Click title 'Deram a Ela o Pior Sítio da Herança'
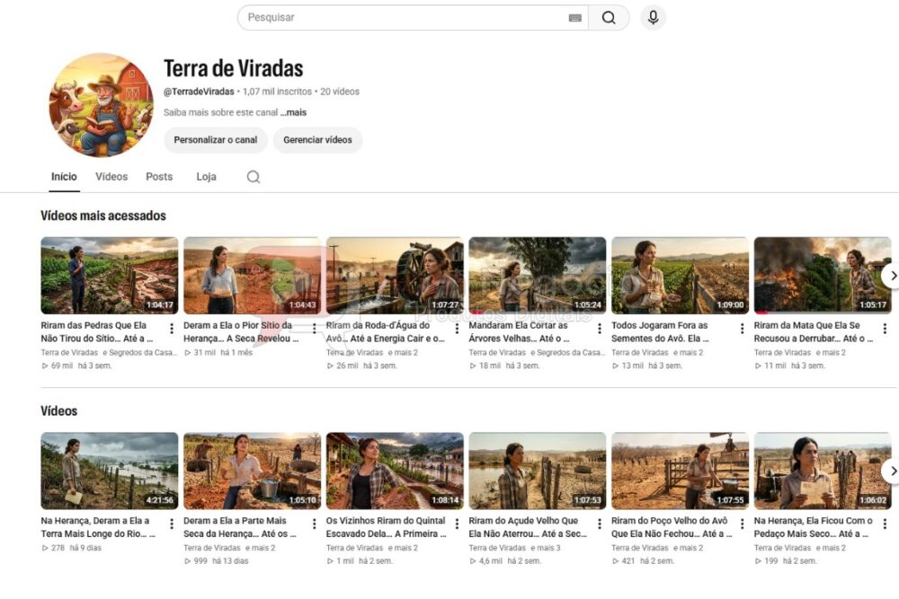This screenshot has width=899, height=599. [x=241, y=332]
